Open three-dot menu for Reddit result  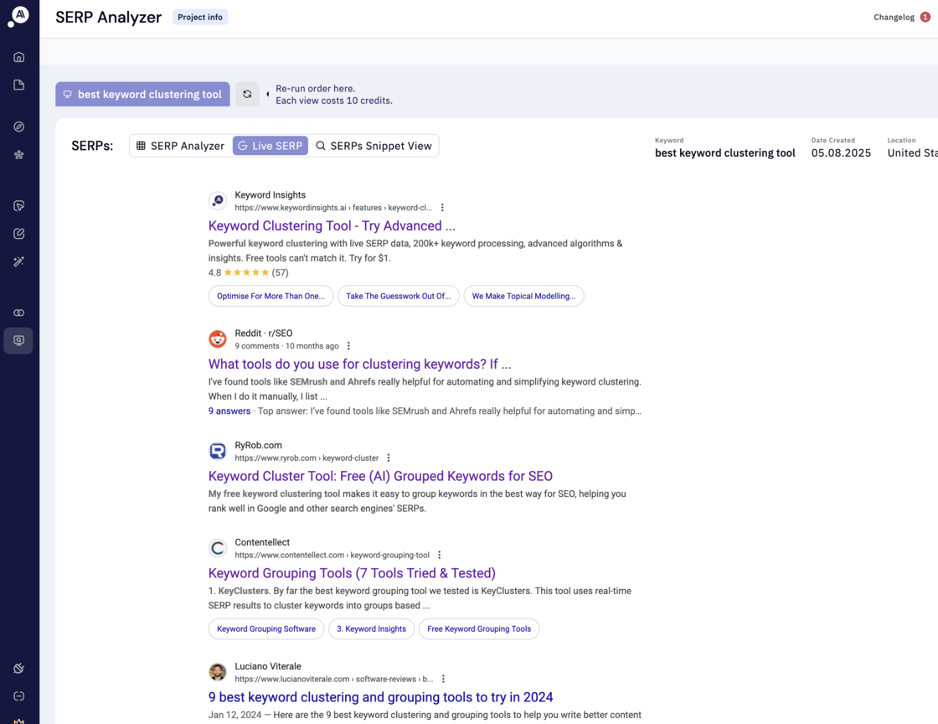pyautogui.click(x=348, y=346)
